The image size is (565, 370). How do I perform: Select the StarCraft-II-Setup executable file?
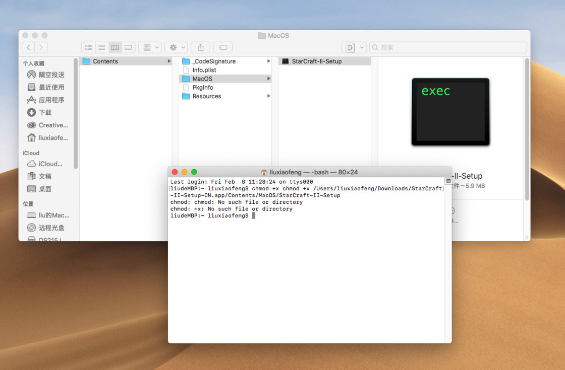316,61
